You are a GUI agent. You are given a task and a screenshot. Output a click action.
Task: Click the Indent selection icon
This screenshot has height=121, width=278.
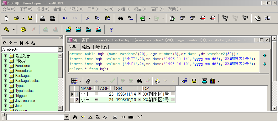[x=182, y=18]
